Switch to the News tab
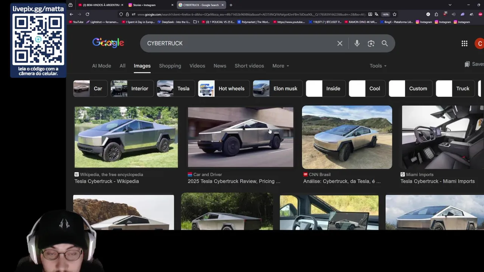The height and width of the screenshot is (272, 484). pos(220,66)
